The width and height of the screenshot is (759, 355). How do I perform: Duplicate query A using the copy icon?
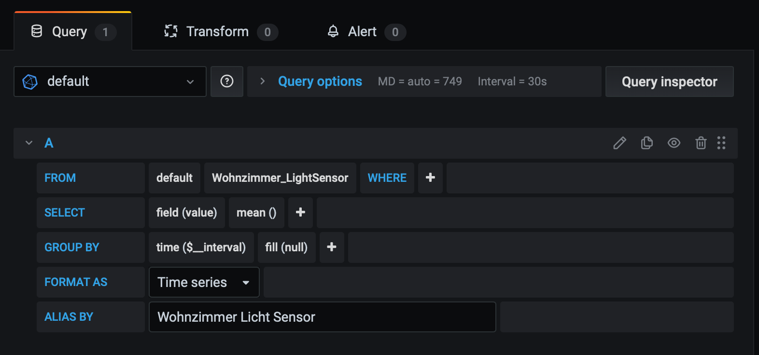[647, 143]
